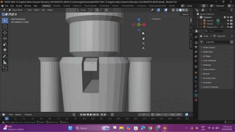
Task: Open the Modifiers wrench tab in Properties
Action: (196, 77)
